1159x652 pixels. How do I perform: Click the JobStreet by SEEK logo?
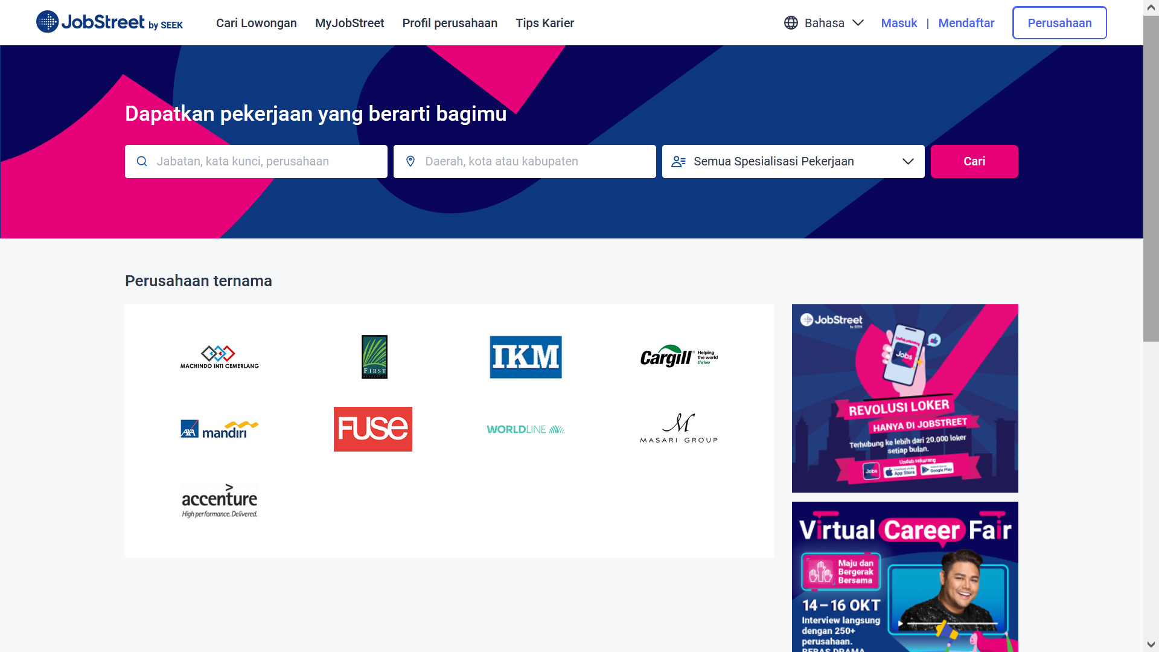(x=109, y=22)
